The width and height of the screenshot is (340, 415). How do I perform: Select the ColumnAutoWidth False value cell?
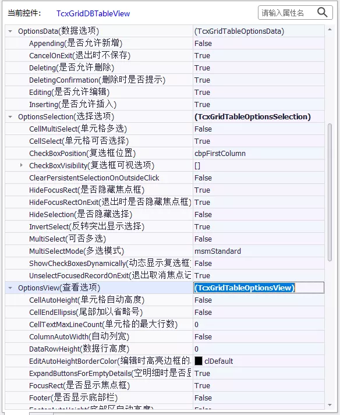click(258, 336)
